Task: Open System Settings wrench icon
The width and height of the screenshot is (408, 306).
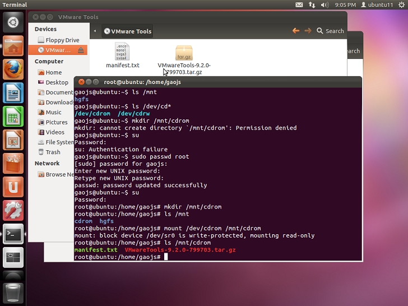Action: (13, 210)
